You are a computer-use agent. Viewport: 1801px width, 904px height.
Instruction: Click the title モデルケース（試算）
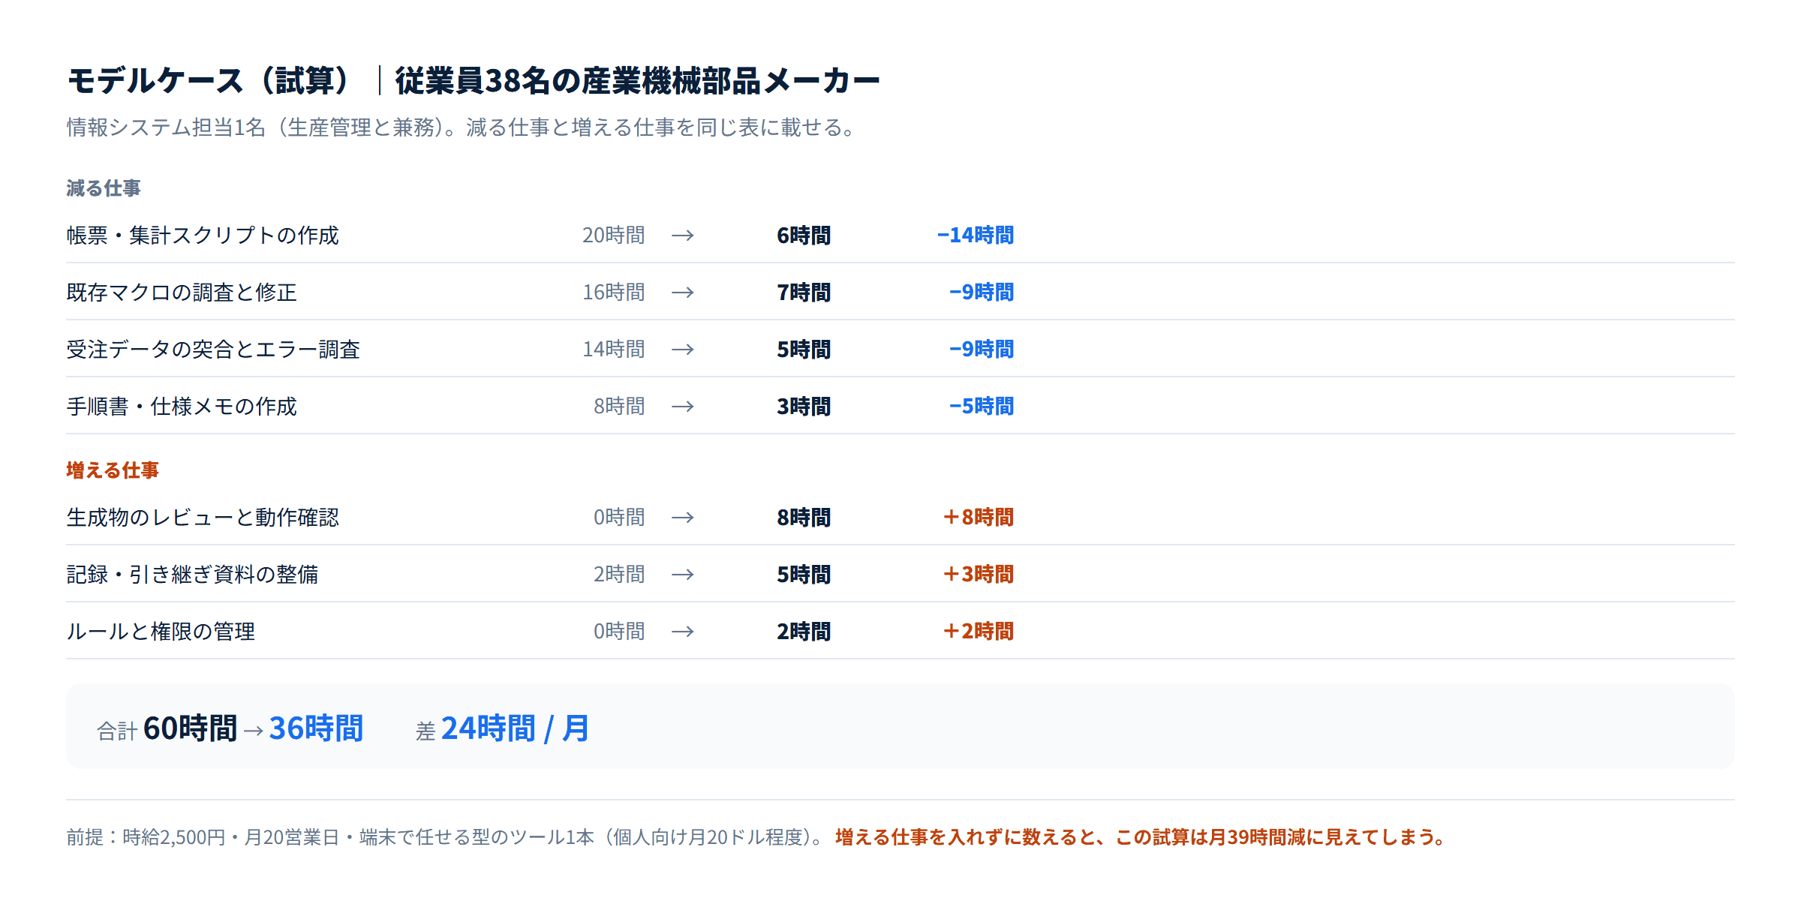(x=207, y=81)
